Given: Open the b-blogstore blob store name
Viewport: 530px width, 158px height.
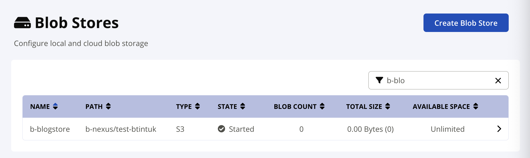Looking at the screenshot, I should pos(50,129).
